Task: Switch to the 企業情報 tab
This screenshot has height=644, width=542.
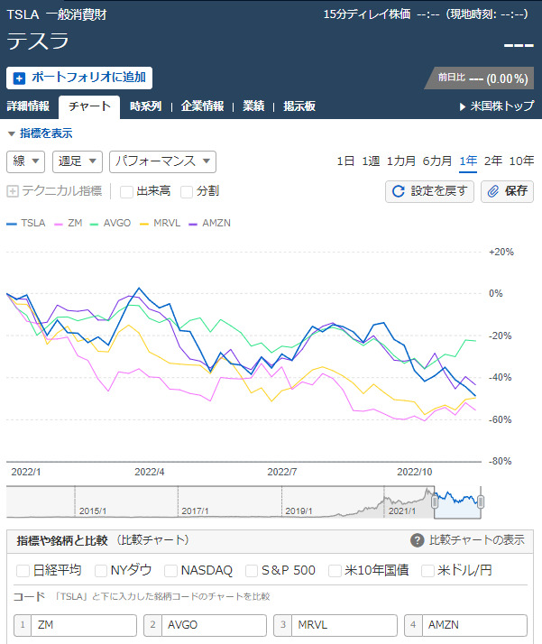Action: pos(202,106)
